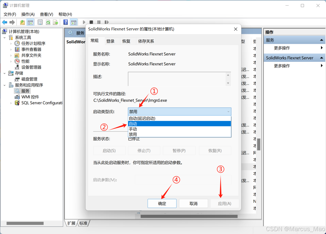
Task: Toggle the Show/Hide Action Pane icon
Action: 74,22
